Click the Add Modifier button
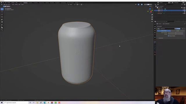 160,26
